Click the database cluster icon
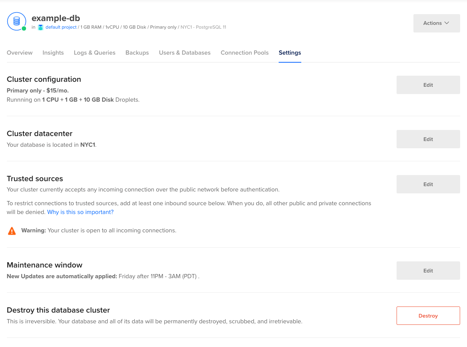This screenshot has height=347, width=467. (x=16, y=21)
